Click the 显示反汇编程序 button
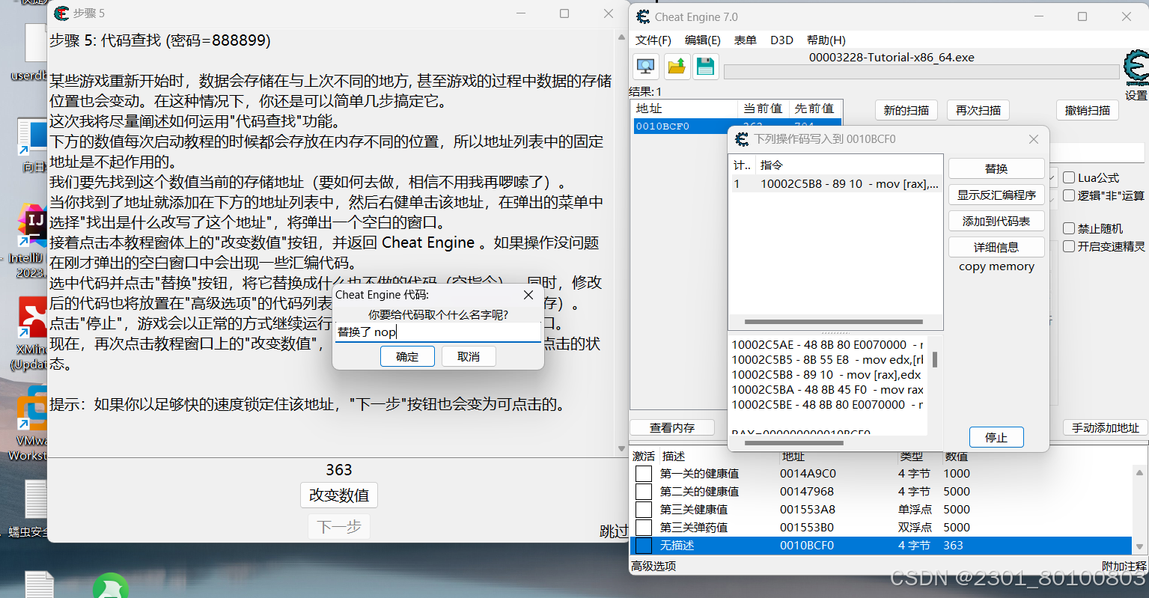Image resolution: width=1149 pixels, height=598 pixels. click(996, 195)
